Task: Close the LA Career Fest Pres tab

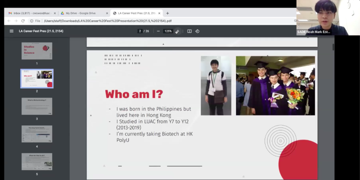Action: pos(159,13)
